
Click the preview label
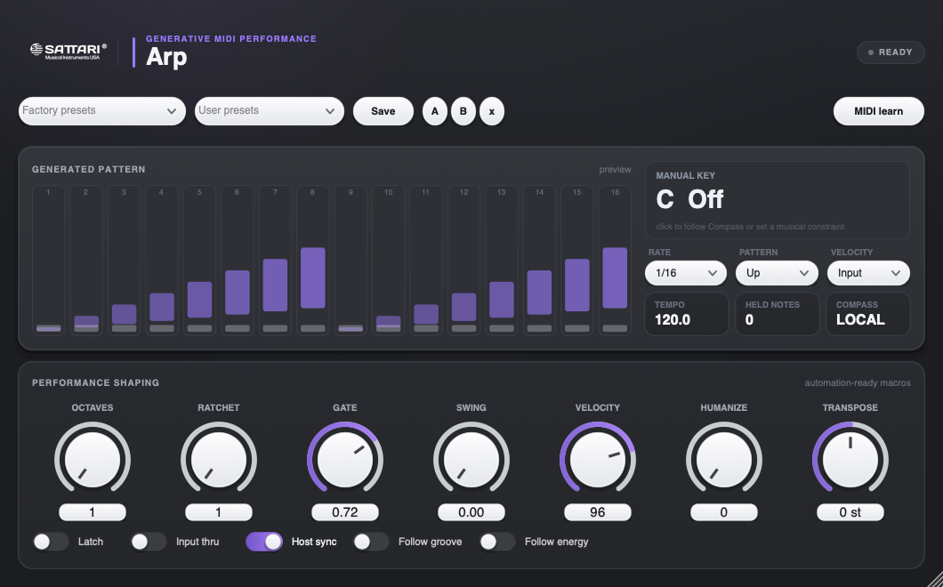[x=616, y=170]
